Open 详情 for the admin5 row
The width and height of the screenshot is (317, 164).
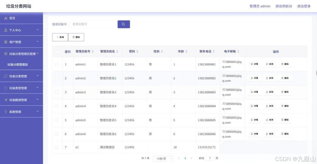(x=254, y=120)
